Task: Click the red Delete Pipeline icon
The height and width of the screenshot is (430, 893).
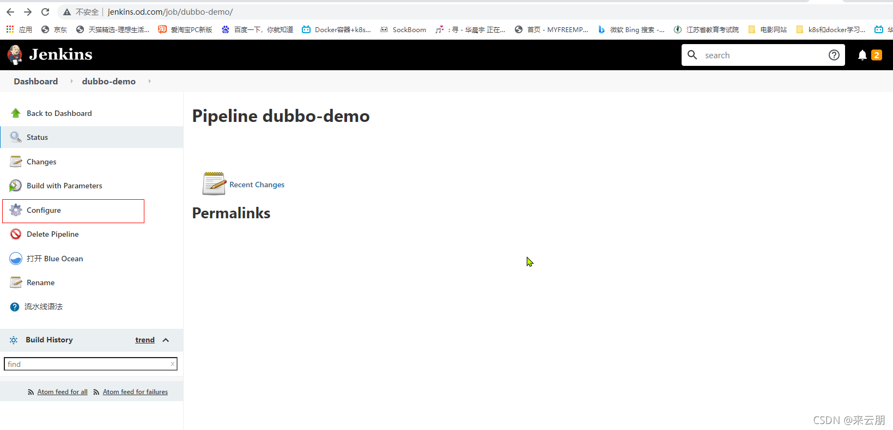Action: click(x=16, y=234)
